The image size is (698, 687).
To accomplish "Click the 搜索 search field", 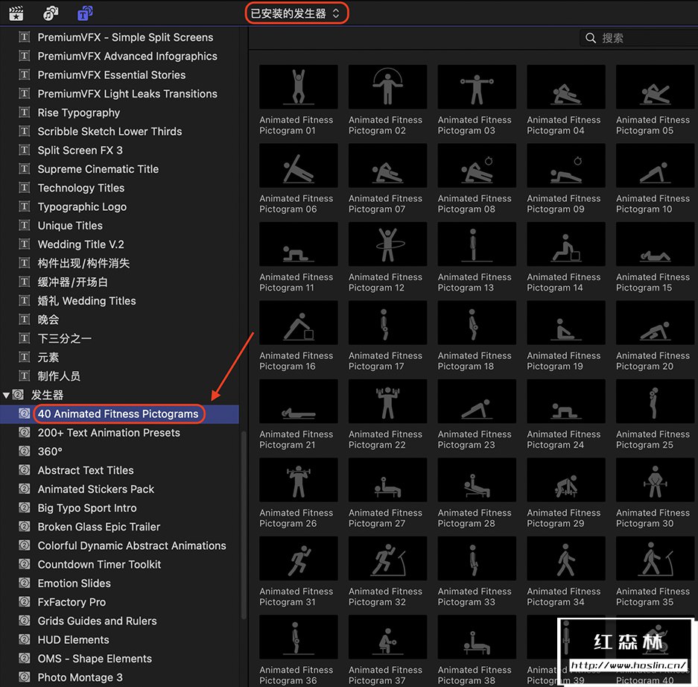I will click(x=639, y=38).
